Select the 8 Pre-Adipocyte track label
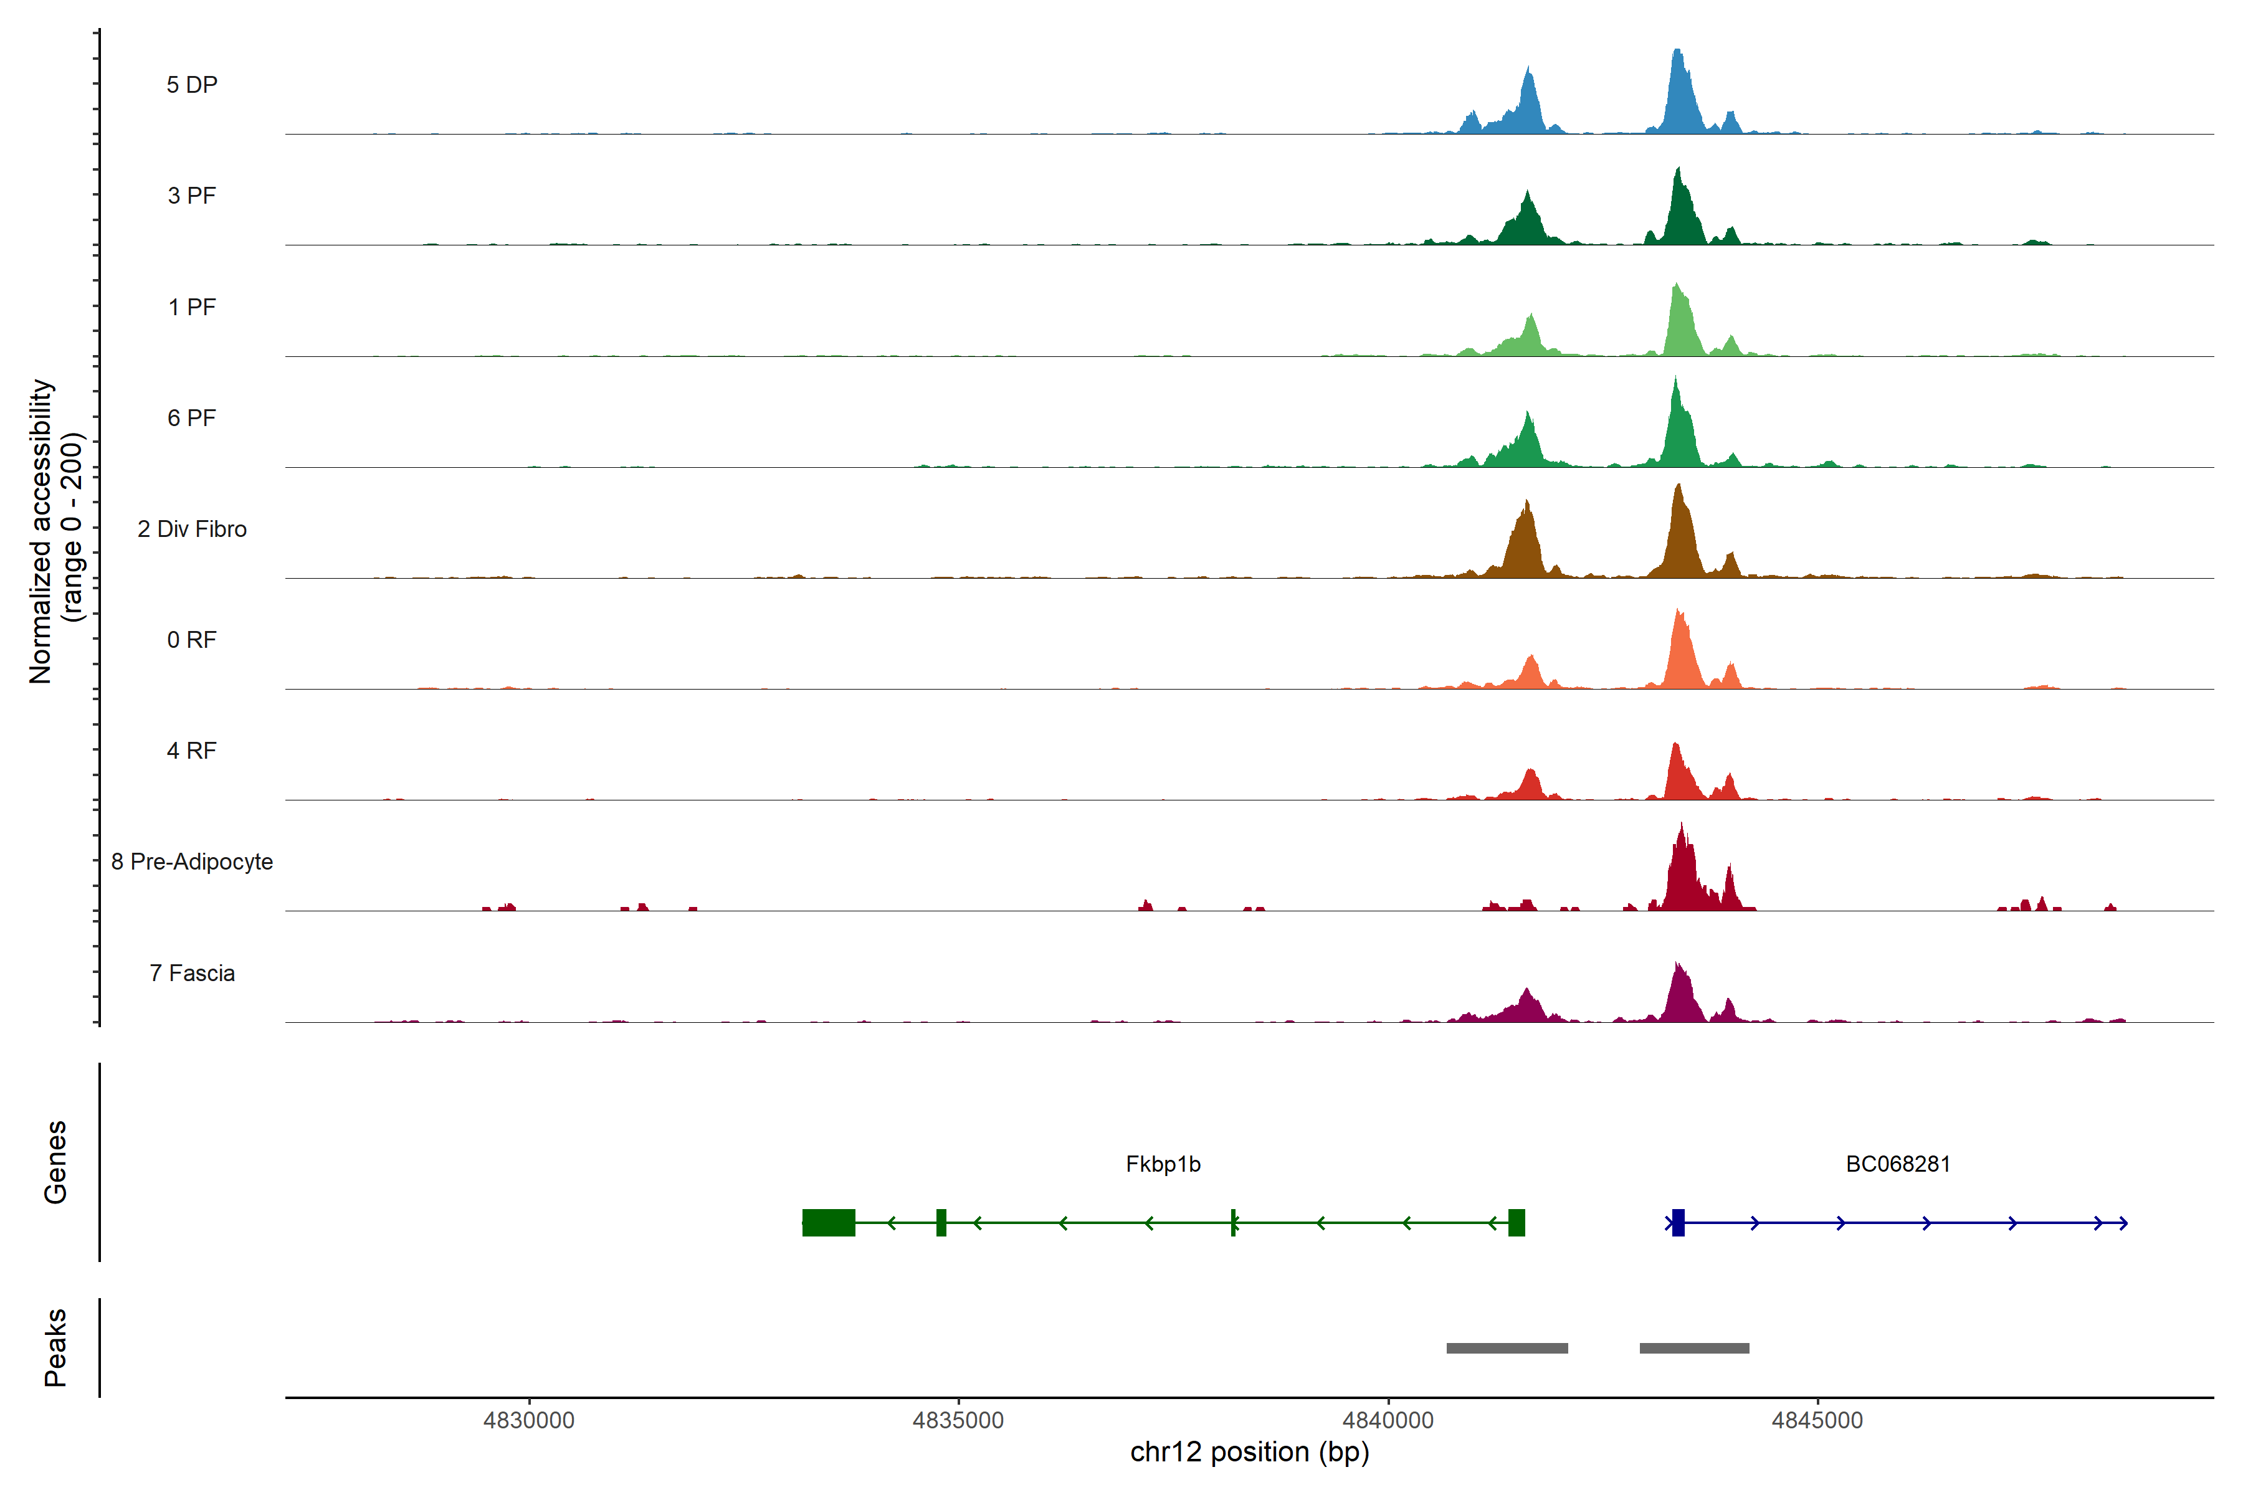Image resolution: width=2243 pixels, height=1495 pixels. (192, 862)
